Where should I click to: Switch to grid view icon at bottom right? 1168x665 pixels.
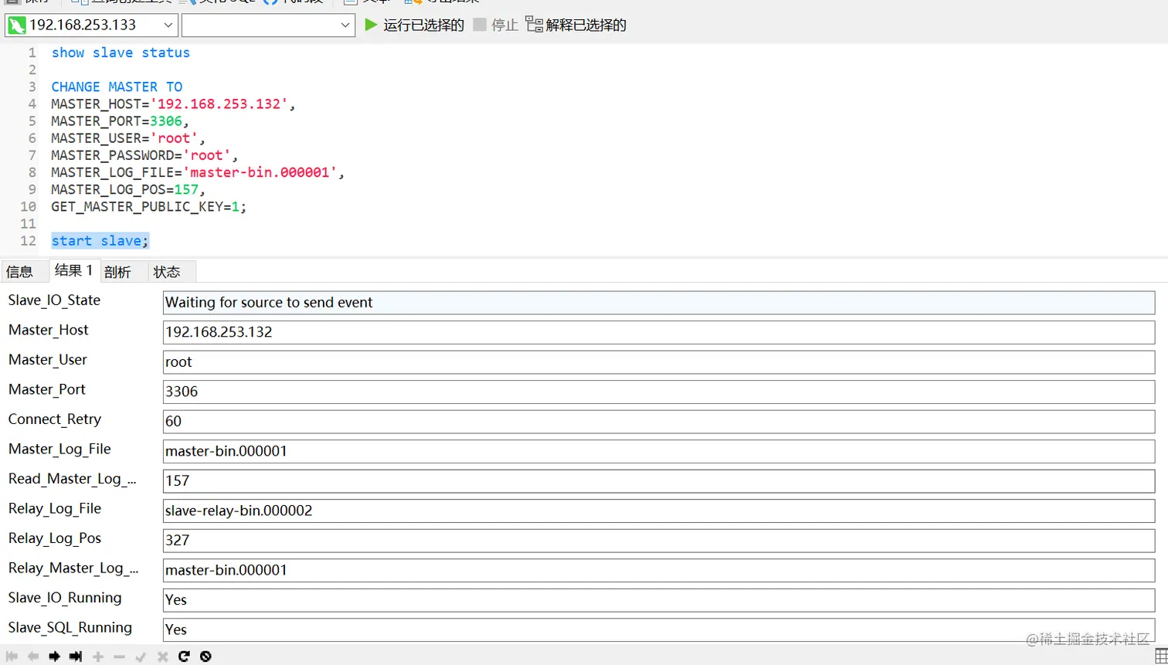(x=1160, y=657)
